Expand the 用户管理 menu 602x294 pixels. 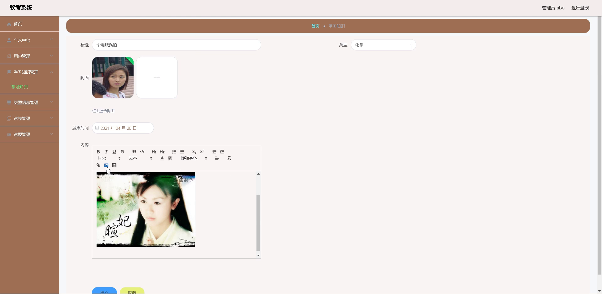29,56
